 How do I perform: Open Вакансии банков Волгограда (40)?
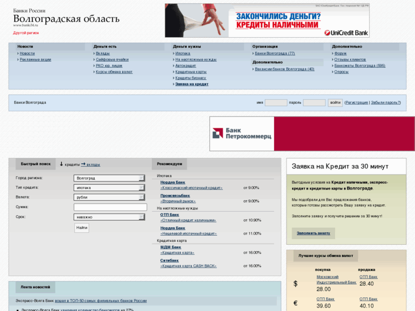(284, 69)
